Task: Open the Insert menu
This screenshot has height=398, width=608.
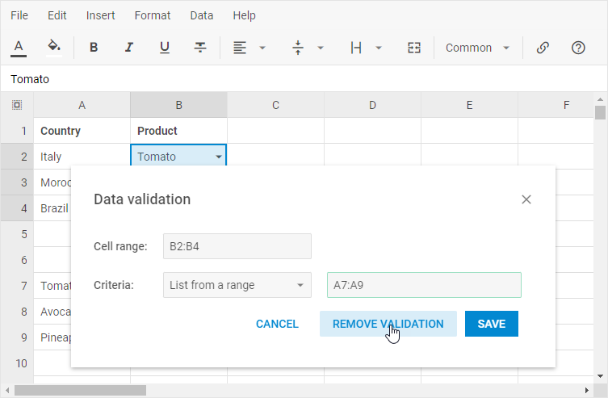Action: (100, 15)
